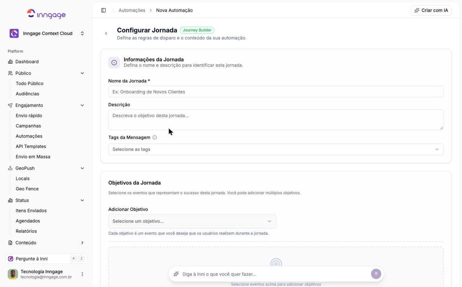Screen dimensions: 462x287
Task: Click the Informações da Jornada target icon
Action: (114, 62)
